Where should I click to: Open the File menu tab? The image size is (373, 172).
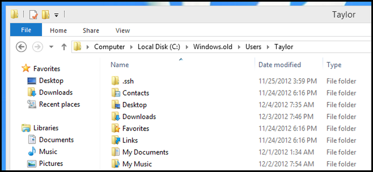point(26,30)
